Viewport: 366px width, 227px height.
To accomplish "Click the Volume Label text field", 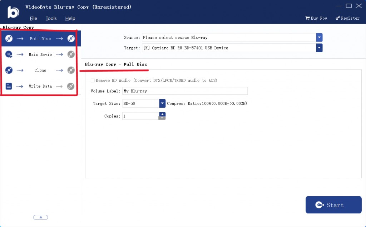I will click(185, 91).
